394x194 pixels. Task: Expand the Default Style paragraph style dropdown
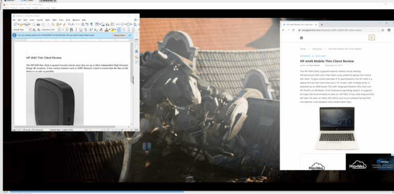click(30, 30)
